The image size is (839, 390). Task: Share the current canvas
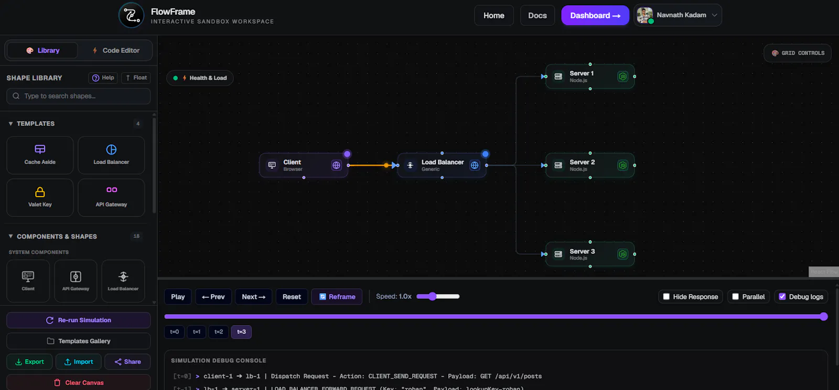[x=127, y=362]
